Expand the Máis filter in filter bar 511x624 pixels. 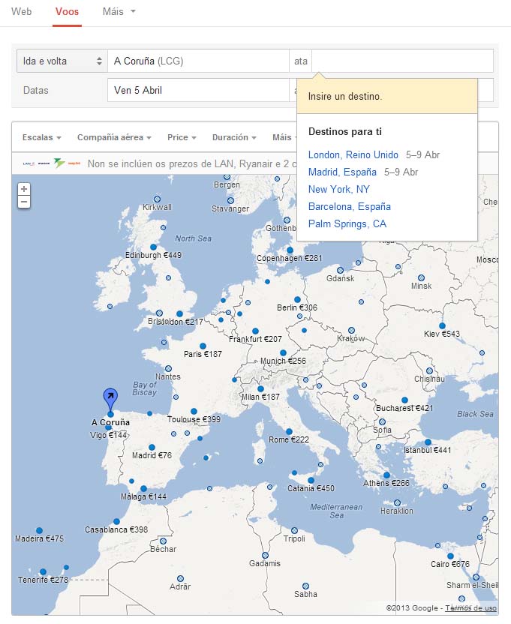(x=284, y=137)
